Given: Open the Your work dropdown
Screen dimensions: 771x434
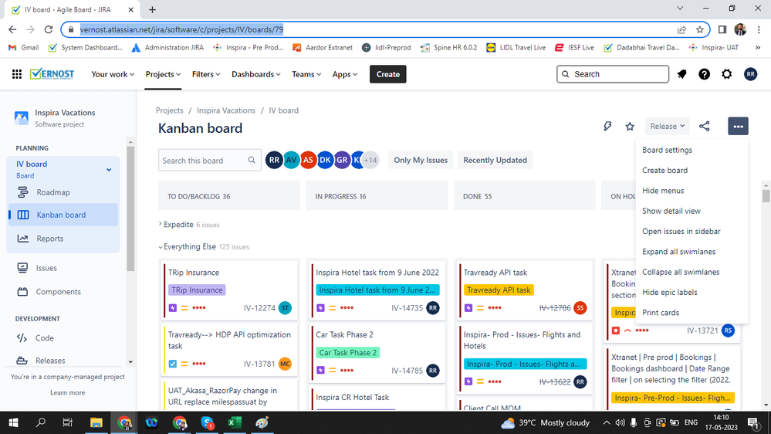Looking at the screenshot, I should 113,74.
